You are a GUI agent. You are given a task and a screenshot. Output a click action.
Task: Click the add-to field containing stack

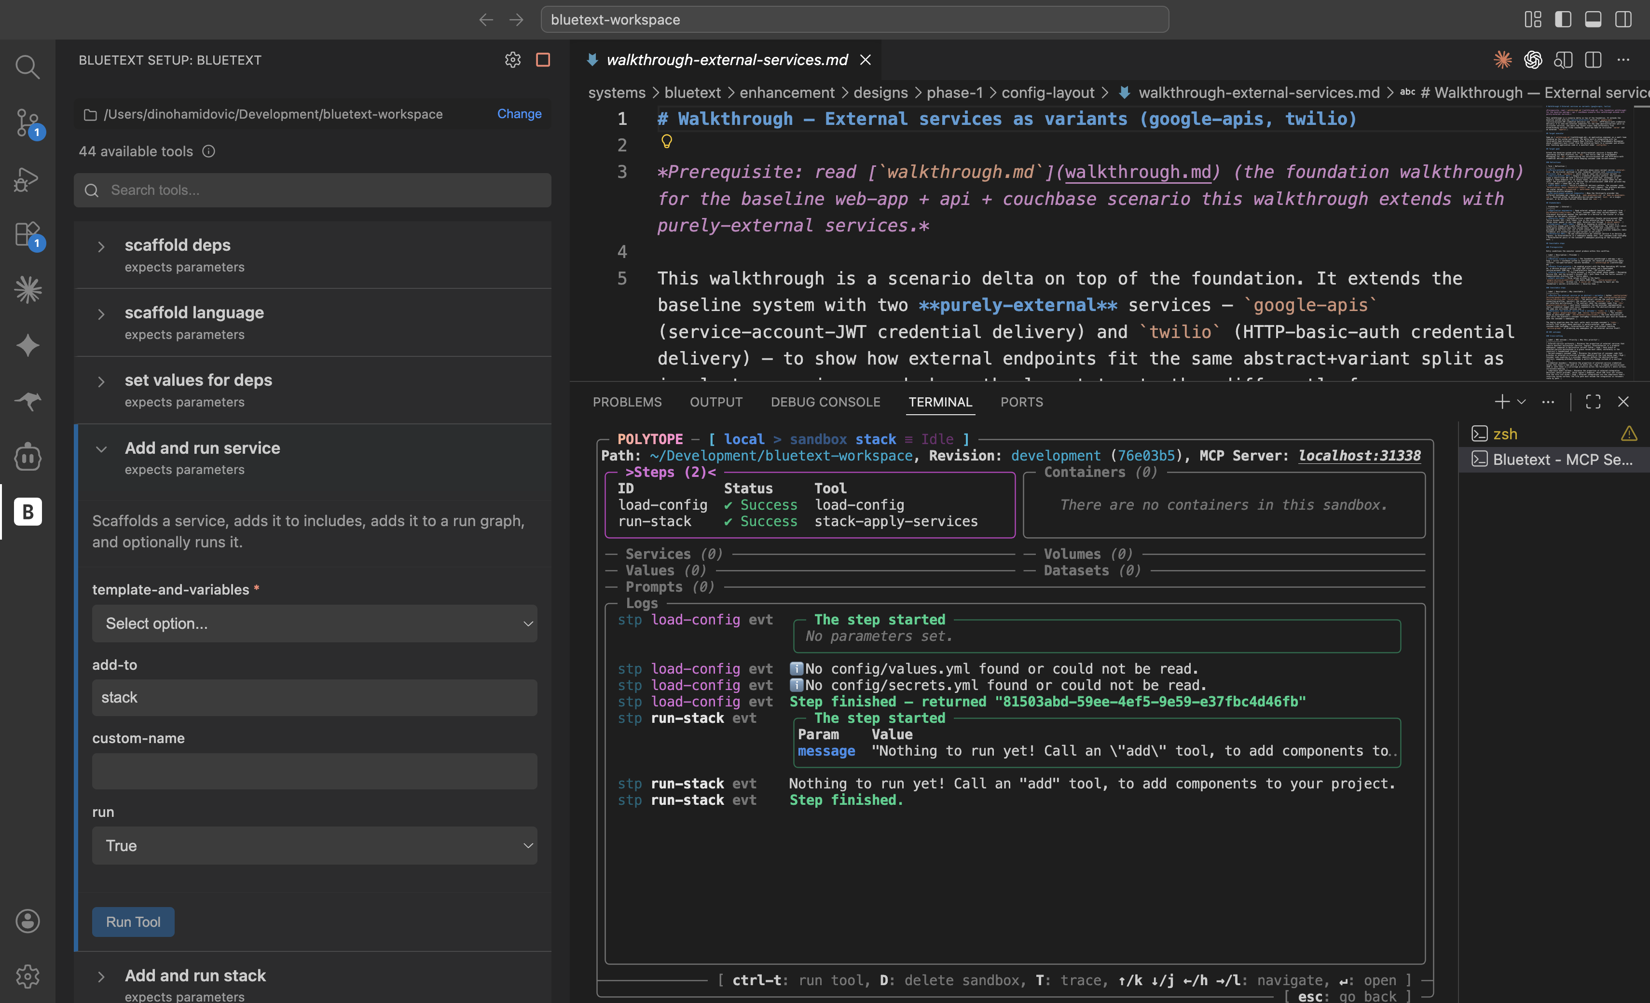[315, 697]
